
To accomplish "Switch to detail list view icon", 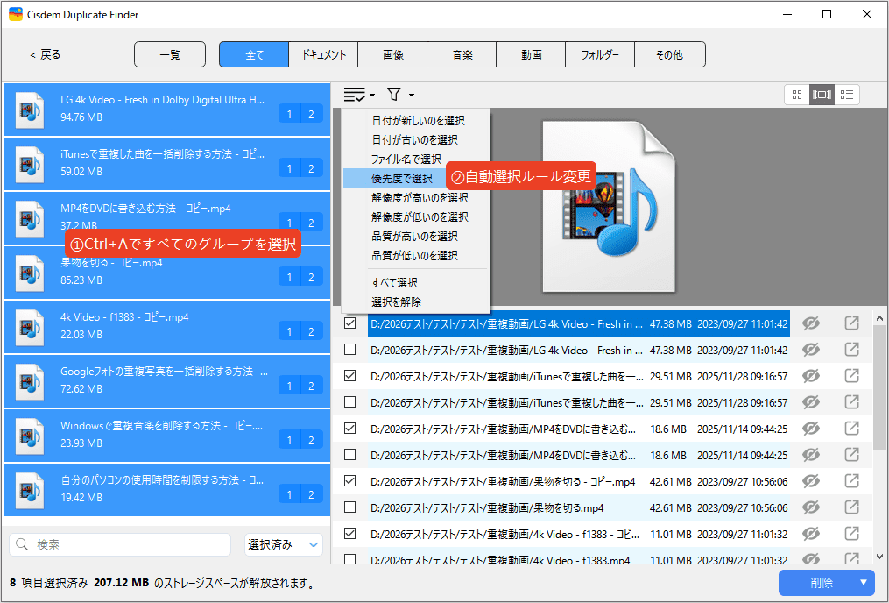I will point(847,95).
